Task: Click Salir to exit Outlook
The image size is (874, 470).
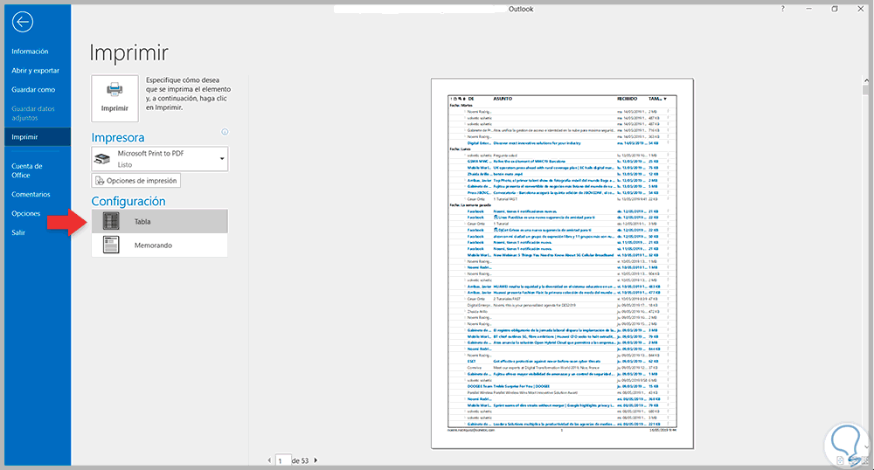Action: [x=18, y=232]
